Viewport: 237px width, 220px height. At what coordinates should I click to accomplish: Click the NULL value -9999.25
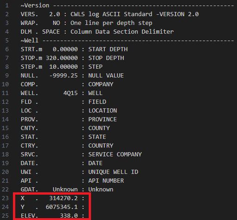(x=63, y=76)
